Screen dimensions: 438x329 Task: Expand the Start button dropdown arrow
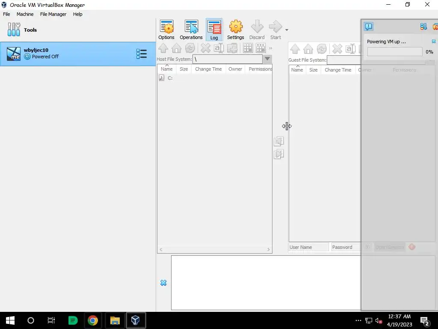click(287, 30)
